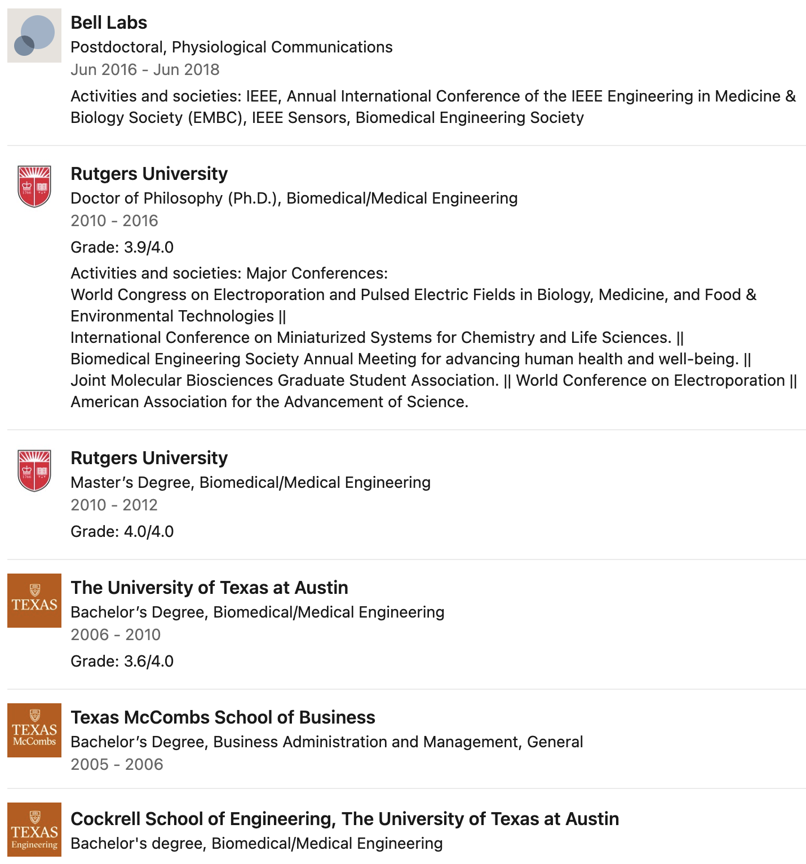This screenshot has width=806, height=864.
Task: Click the Master's Degree, Biomedical/Medical Engineering line
Action: [251, 483]
